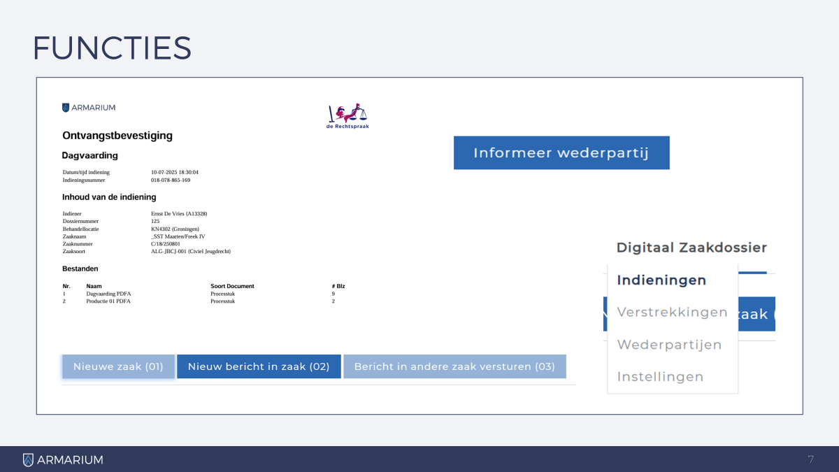Viewport: 839px width, 472px height.
Task: Go to Instellingen in the menu
Action: (x=660, y=377)
